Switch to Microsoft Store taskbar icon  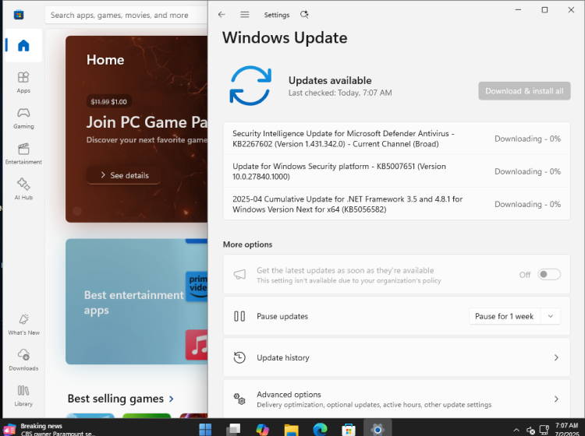tap(349, 429)
